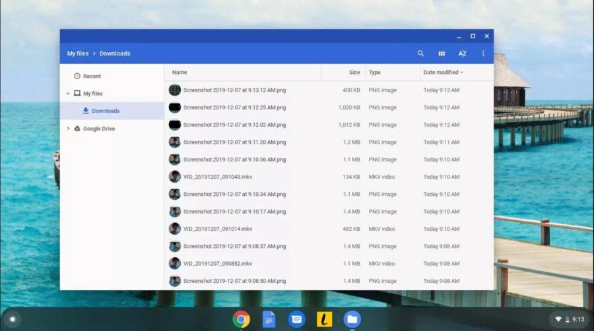Select file name VID_20191207_090852.mkv
The image size is (594, 331).
218,264
